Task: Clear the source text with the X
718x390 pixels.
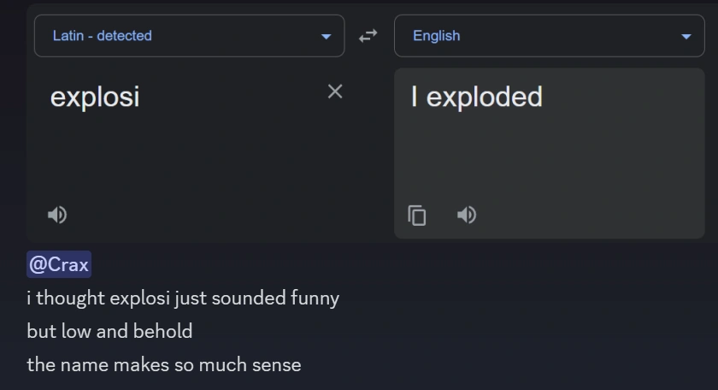Action: (x=335, y=92)
